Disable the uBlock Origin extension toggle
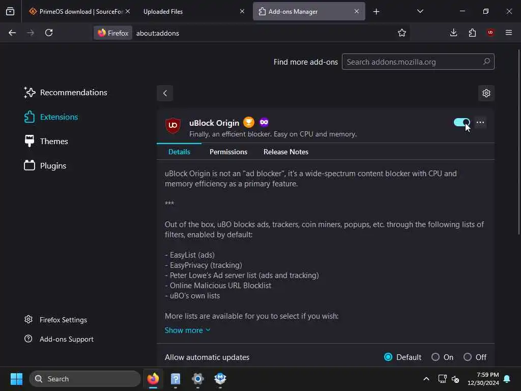The height and width of the screenshot is (391, 521). 461,122
